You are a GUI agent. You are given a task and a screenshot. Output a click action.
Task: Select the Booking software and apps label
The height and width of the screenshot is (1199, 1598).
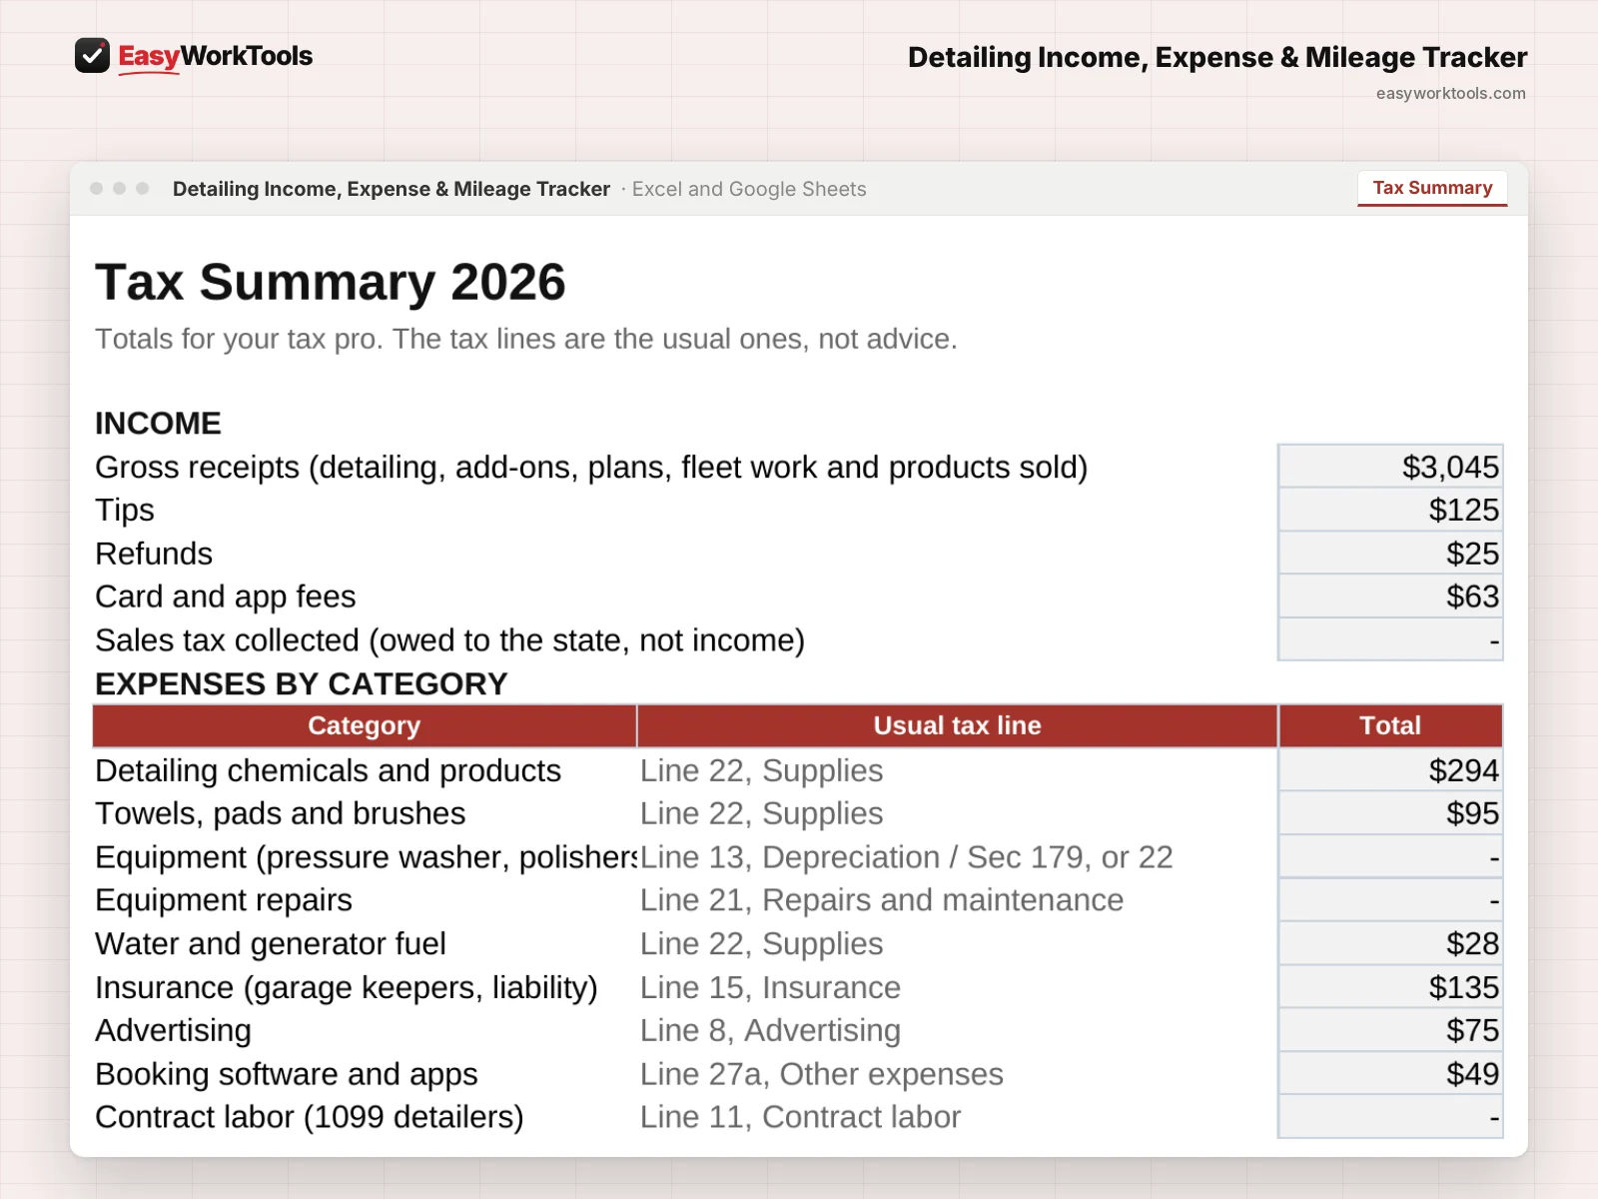point(287,1074)
